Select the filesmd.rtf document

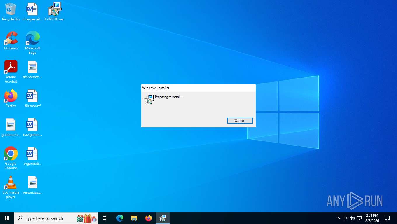(x=32, y=99)
